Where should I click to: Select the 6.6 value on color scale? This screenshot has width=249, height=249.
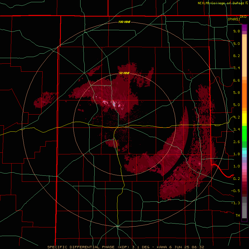point(237,80)
